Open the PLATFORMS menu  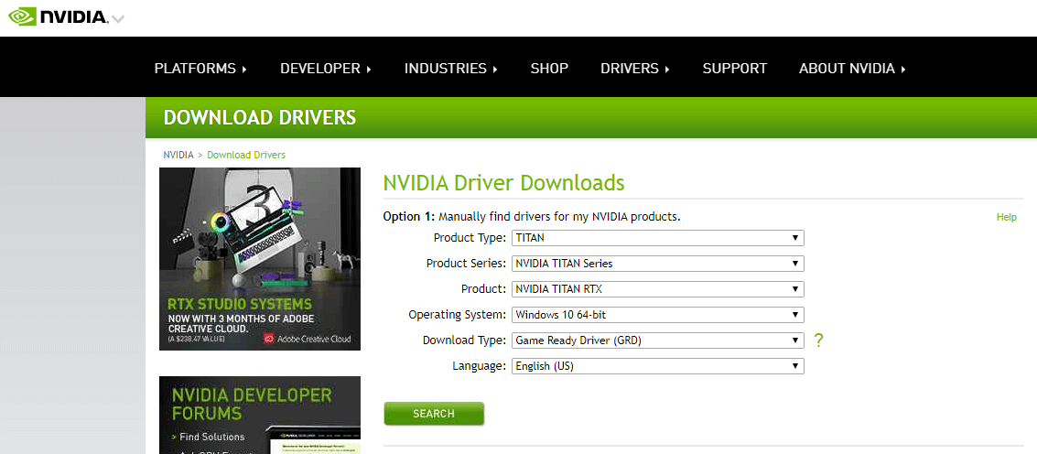click(200, 68)
